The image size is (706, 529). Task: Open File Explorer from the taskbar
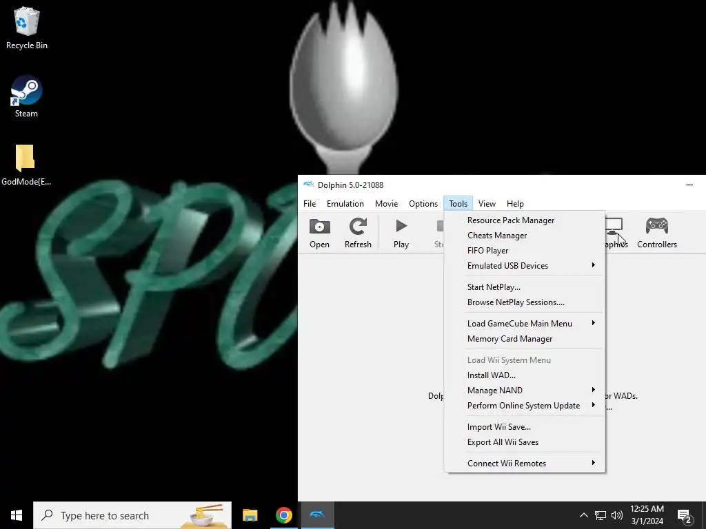(x=250, y=515)
